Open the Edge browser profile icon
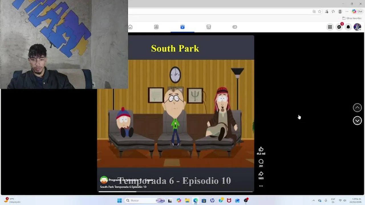 tap(340, 11)
